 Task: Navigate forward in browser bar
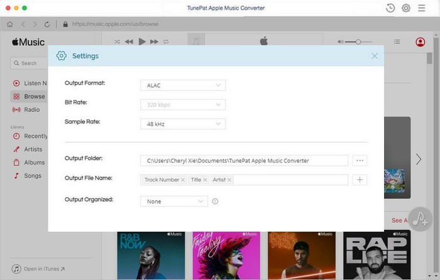(x=35, y=24)
